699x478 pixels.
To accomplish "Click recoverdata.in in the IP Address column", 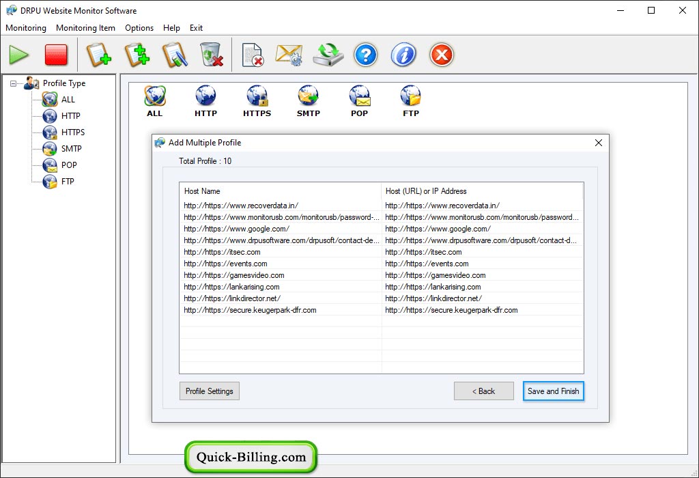I will (442, 206).
